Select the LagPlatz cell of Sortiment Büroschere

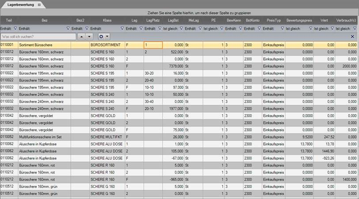[x=153, y=45]
